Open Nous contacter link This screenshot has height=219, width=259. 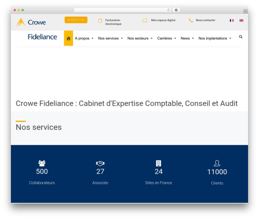(206, 20)
